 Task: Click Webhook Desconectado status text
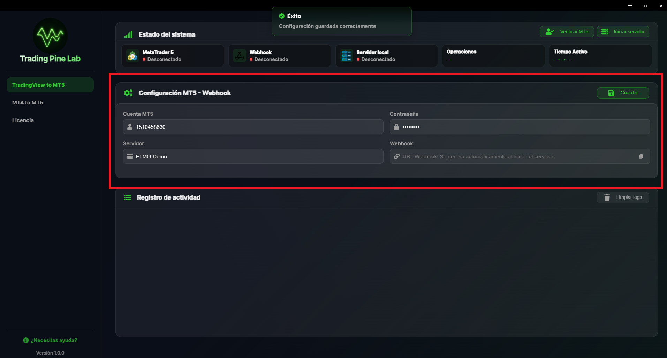tap(271, 59)
